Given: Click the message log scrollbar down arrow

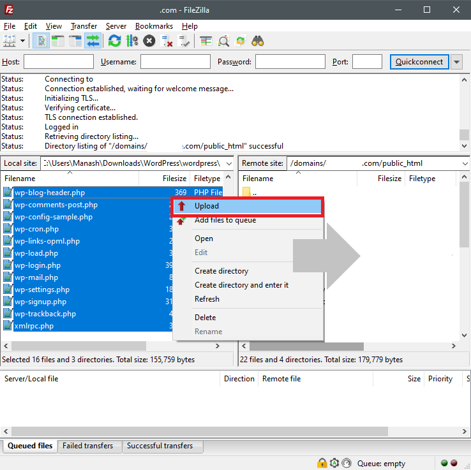Looking at the screenshot, I should point(465,146).
